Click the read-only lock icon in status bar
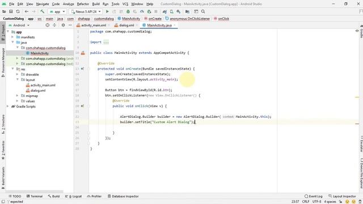363x204 pixels. tap(340, 202)
